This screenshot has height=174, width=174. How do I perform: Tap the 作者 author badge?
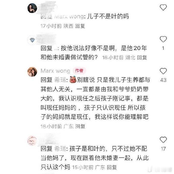79,71
